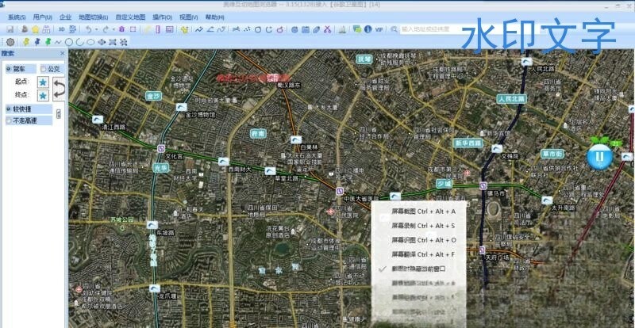
Task: Click the redo arrow icon
Action: click(x=106, y=29)
